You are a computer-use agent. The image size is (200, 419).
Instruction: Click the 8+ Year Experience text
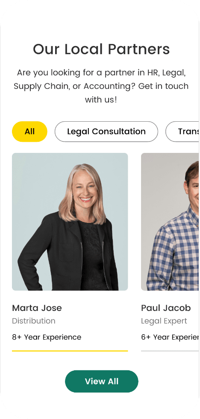pos(47,337)
